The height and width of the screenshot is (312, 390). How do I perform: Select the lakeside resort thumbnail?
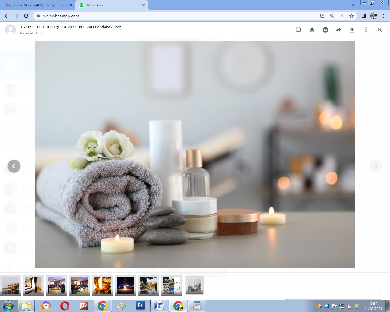10,285
